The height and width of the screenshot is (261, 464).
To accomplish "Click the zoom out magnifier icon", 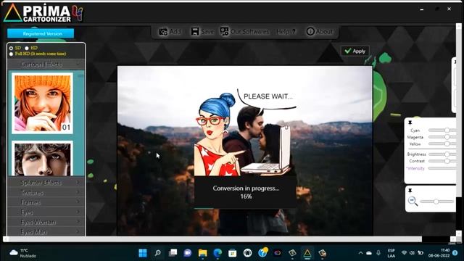I will tap(413, 202).
